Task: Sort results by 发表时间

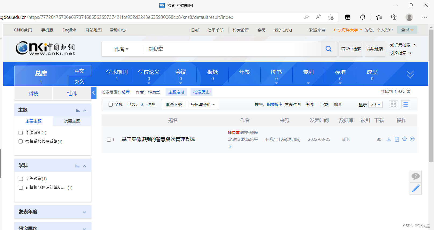Action: [292, 104]
